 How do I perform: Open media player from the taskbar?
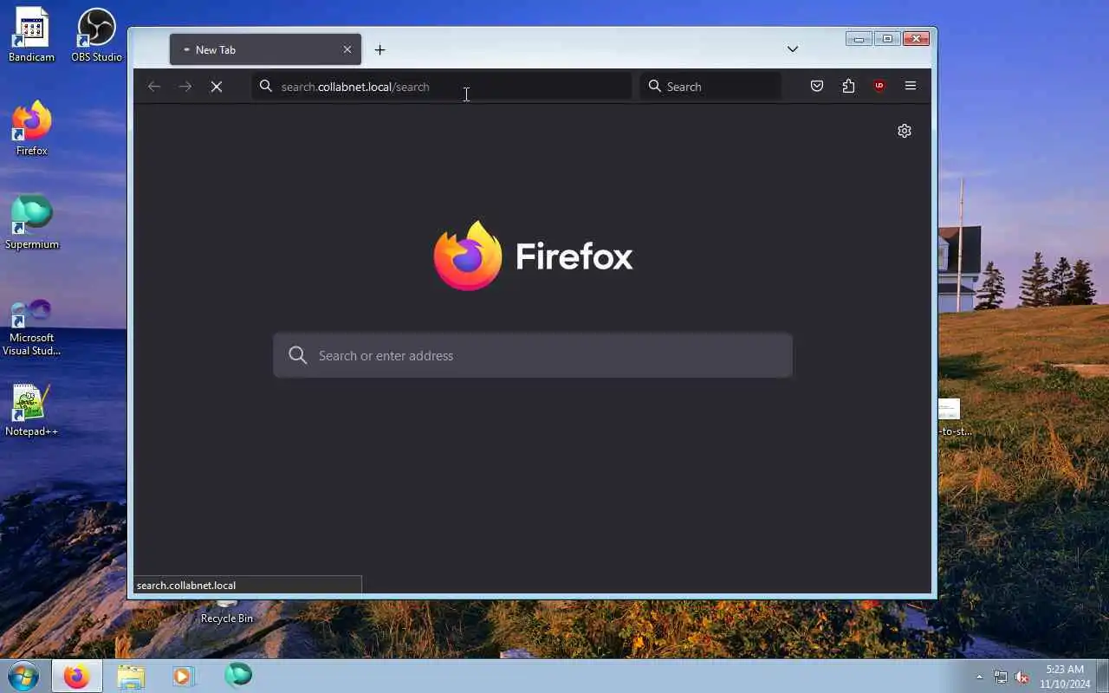(x=184, y=676)
